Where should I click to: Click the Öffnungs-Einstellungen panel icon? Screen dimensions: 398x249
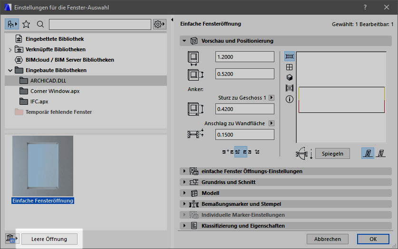(194, 171)
